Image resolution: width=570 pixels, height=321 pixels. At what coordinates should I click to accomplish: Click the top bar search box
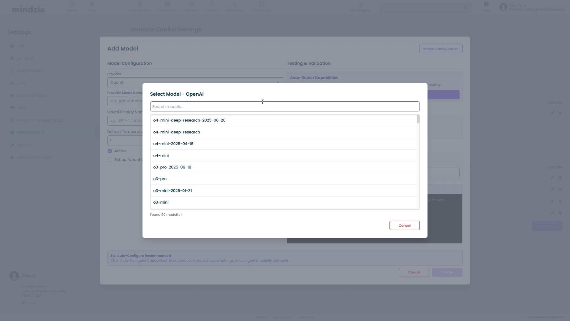[425, 7]
